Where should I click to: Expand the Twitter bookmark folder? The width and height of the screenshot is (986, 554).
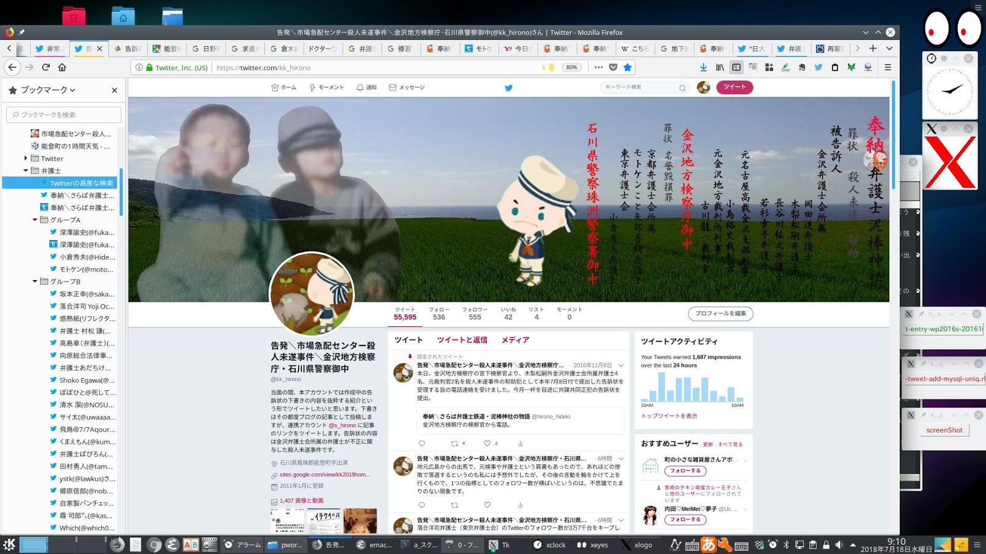26,158
